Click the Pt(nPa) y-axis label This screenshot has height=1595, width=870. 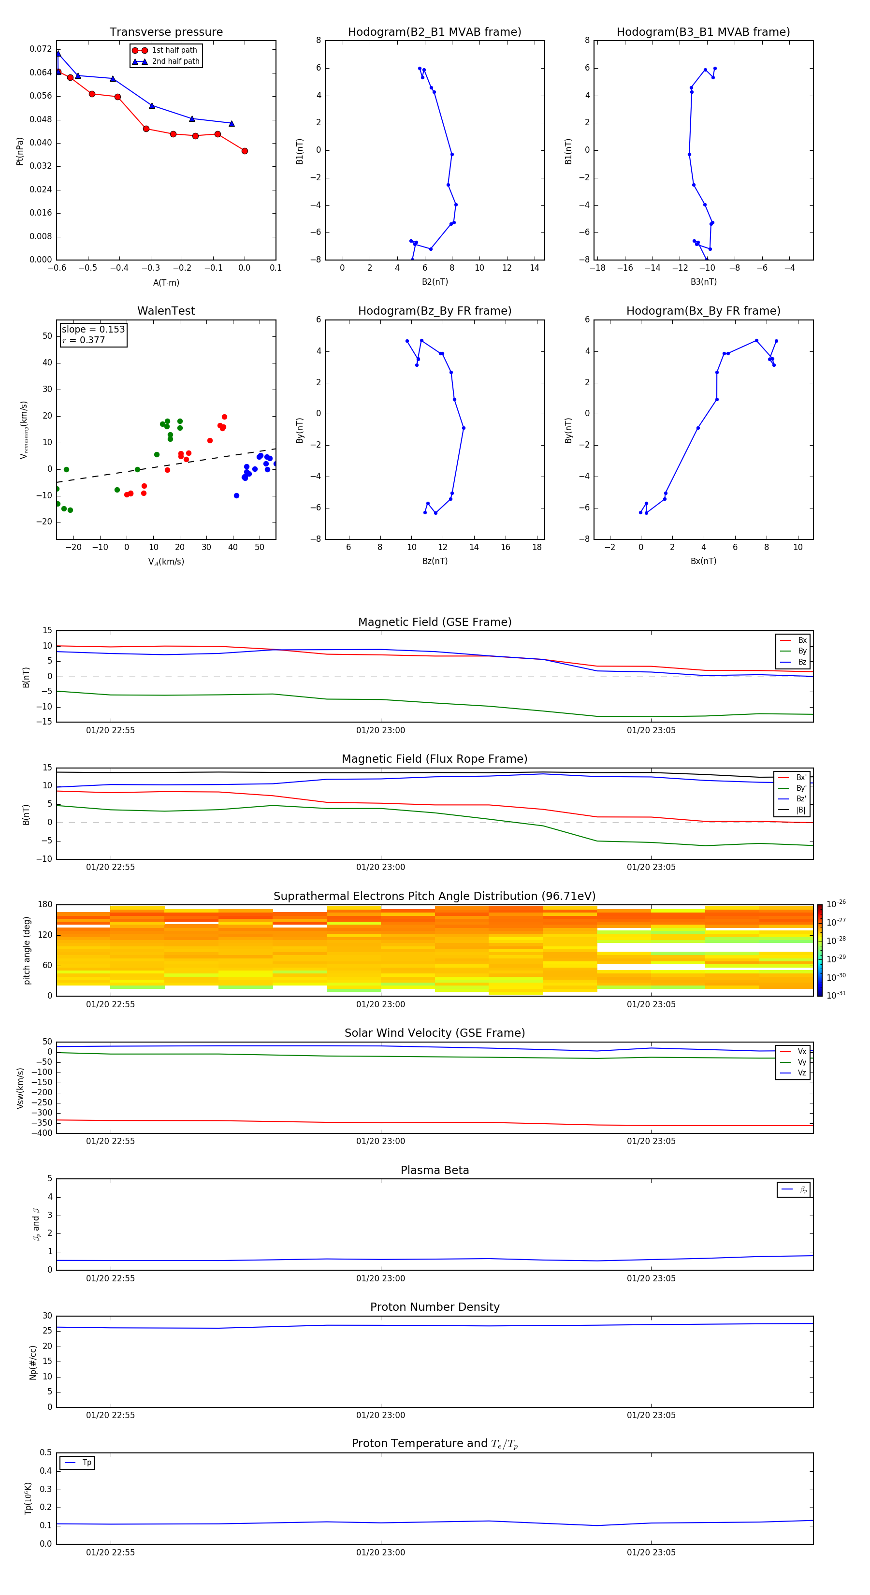pyautogui.click(x=20, y=151)
